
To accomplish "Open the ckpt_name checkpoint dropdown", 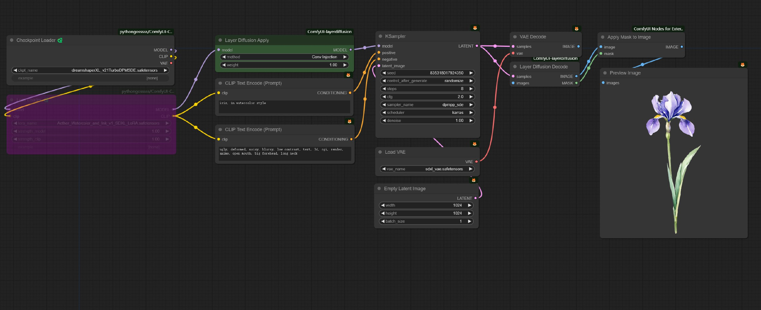I will tap(90, 70).
